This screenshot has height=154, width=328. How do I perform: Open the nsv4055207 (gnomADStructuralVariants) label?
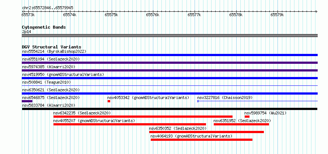pos(94,121)
